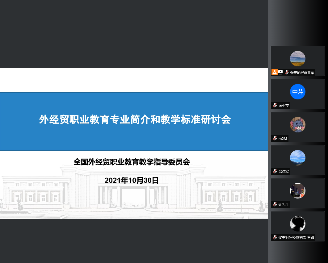Click the muted microphone icon for 许先生

coord(275,204)
